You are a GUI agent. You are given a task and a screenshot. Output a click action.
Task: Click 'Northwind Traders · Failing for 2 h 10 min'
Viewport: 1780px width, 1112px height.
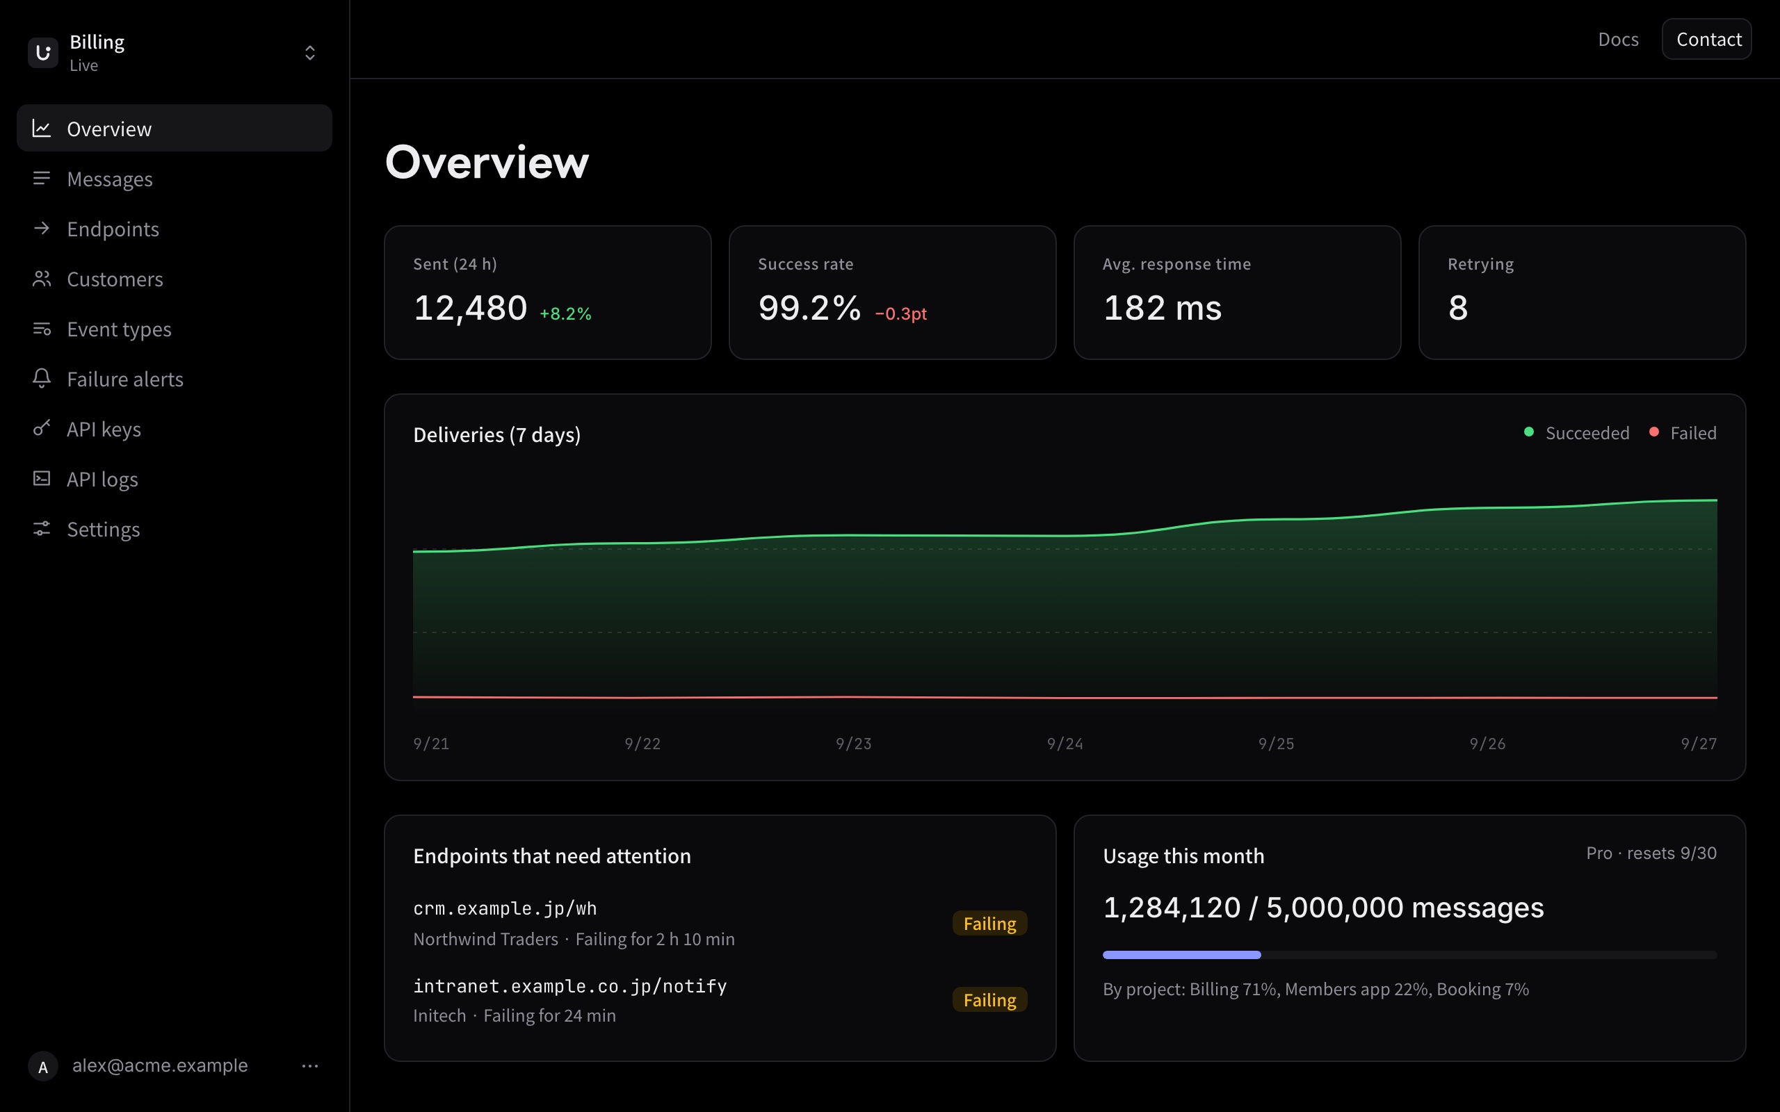[x=574, y=939]
